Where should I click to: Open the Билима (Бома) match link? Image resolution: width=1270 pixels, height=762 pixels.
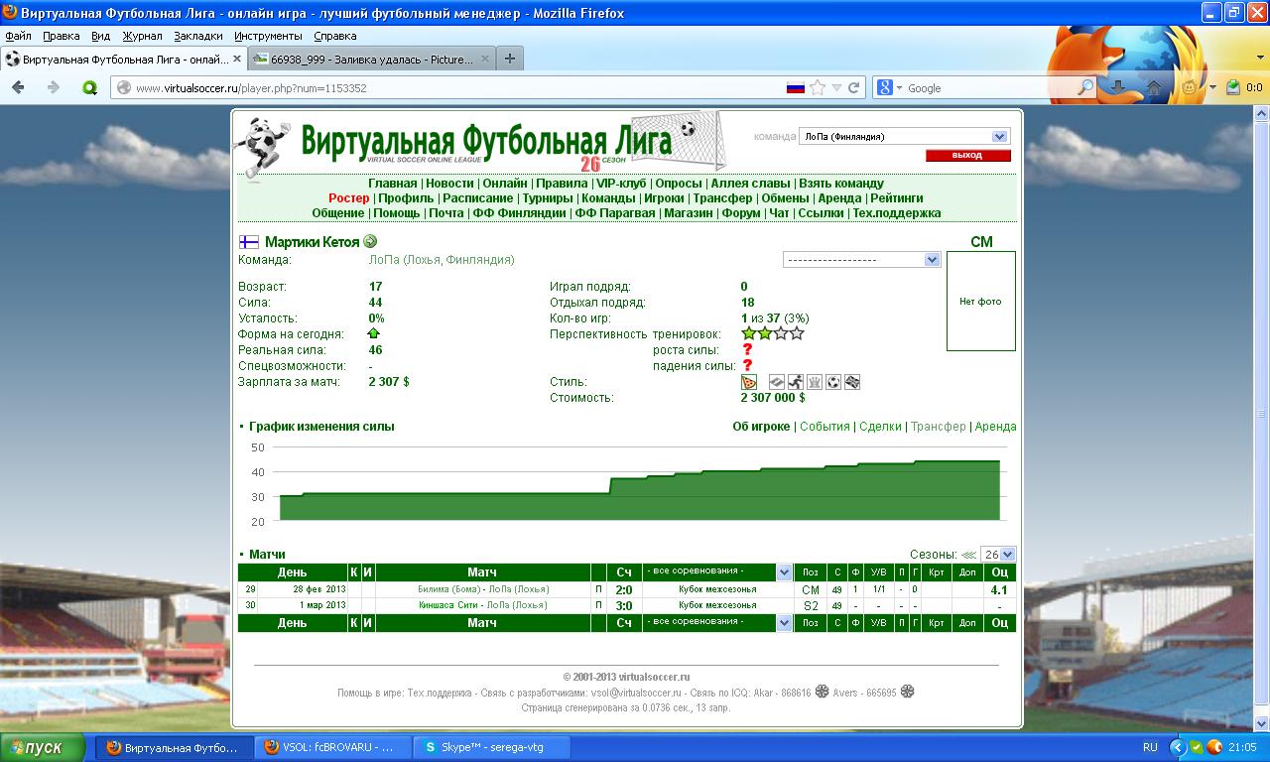(x=449, y=589)
